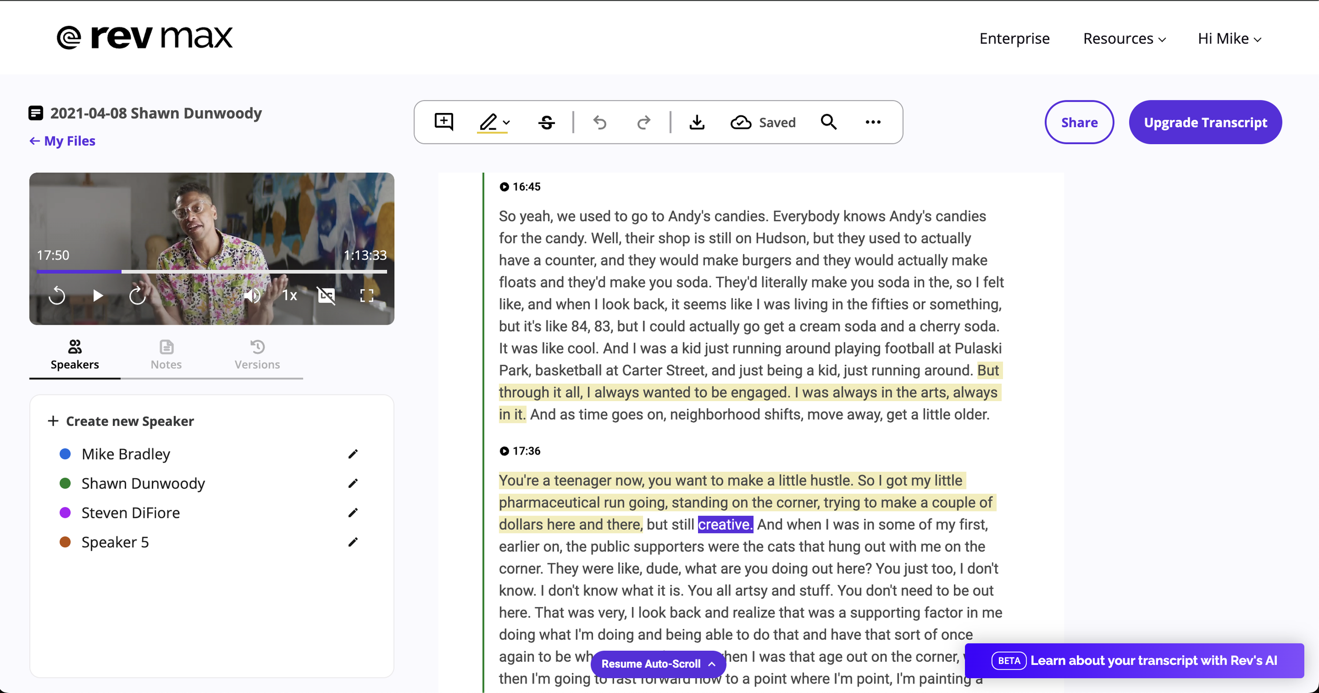Screen dimensions: 1319x693
Task: Click the add comment icon in toolbar
Action: [x=444, y=122]
